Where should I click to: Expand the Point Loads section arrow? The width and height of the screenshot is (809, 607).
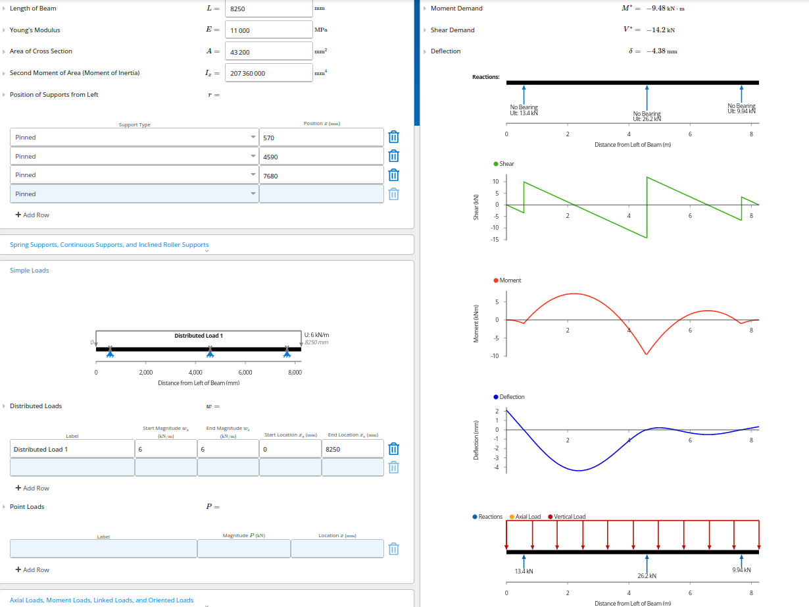pos(4,507)
